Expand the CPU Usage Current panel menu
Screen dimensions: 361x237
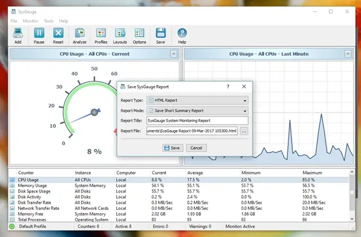(x=174, y=54)
